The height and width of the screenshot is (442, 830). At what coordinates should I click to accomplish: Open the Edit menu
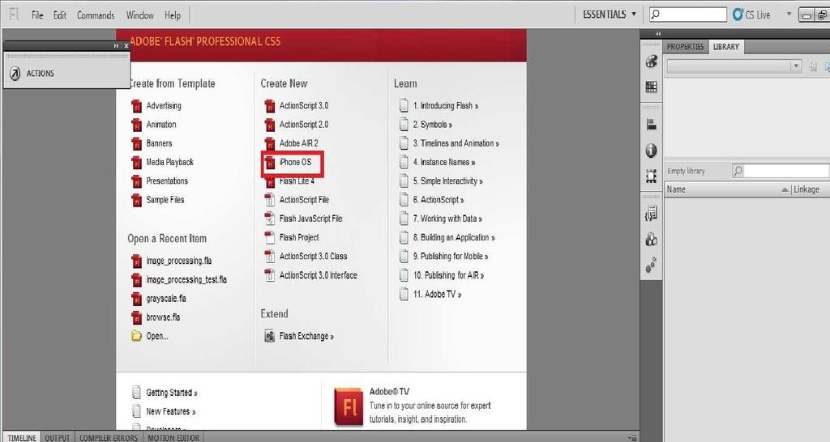click(x=60, y=15)
